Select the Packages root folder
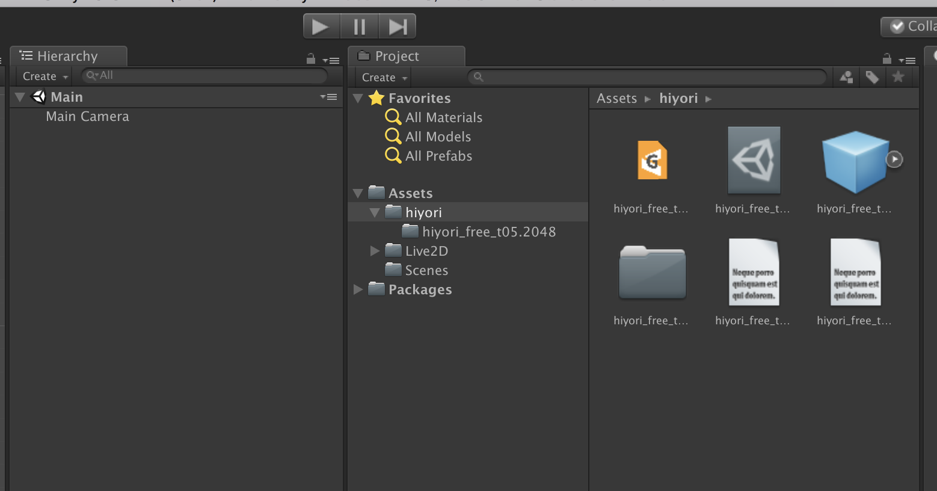This screenshot has height=491, width=937. pos(420,289)
